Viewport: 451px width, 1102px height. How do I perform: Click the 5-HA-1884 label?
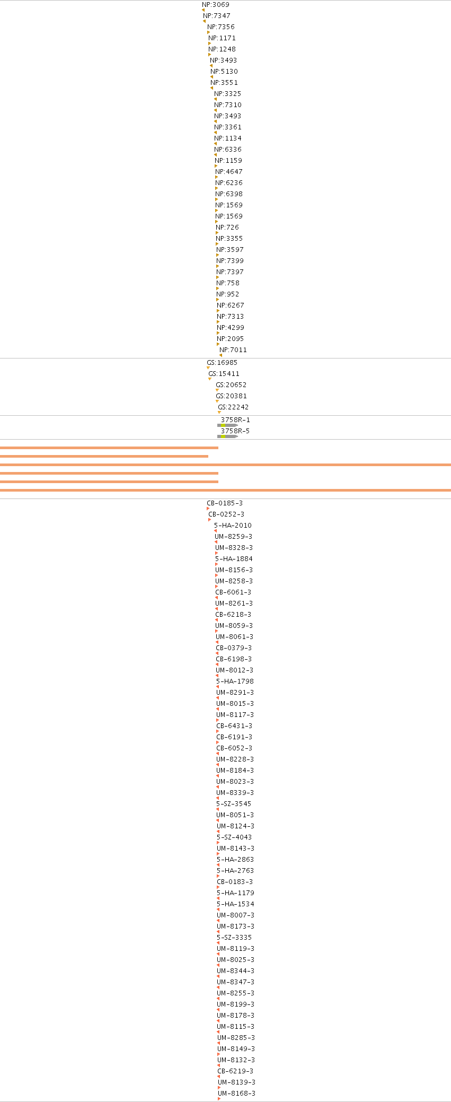234,559
